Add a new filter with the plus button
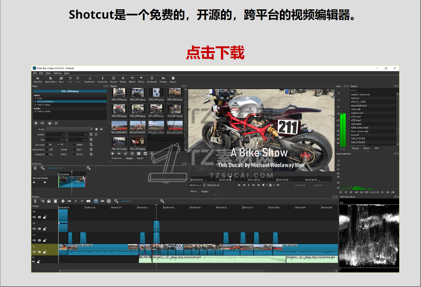The width and height of the screenshot is (421, 287). 36,123
